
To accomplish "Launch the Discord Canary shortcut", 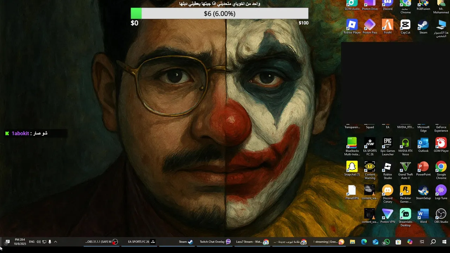I will tap(387, 194).
